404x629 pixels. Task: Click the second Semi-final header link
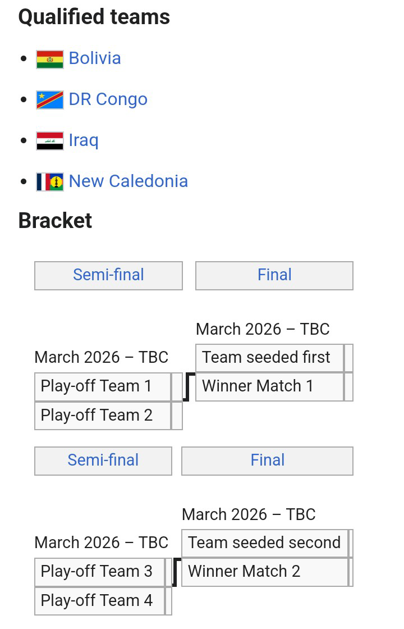tap(103, 461)
